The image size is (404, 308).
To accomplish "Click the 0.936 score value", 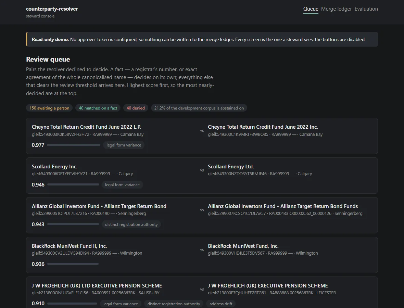I will (38, 264).
